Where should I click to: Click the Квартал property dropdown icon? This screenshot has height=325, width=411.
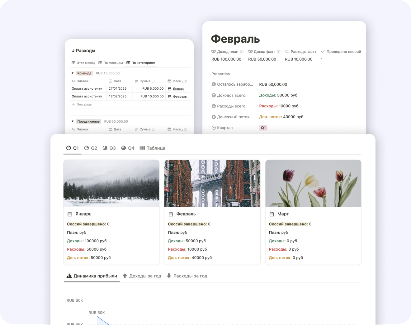(x=214, y=128)
